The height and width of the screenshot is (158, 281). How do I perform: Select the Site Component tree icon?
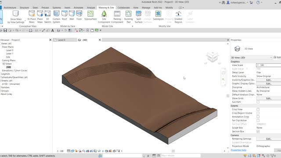[x=104, y=14]
